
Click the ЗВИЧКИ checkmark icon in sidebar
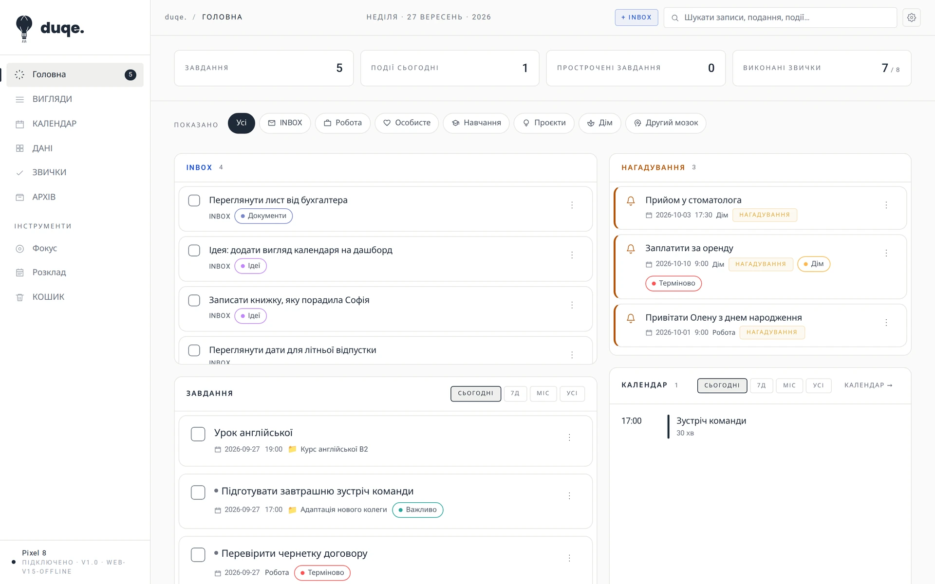click(19, 173)
